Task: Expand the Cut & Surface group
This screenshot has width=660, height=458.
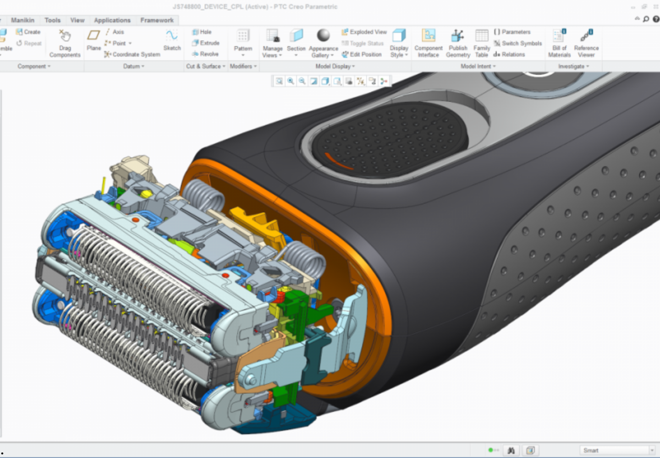Action: 206,66
